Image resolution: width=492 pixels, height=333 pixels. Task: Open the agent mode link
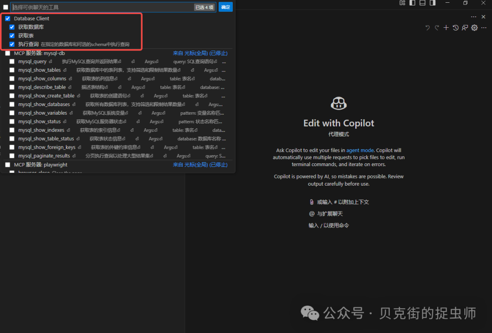pos(360,151)
